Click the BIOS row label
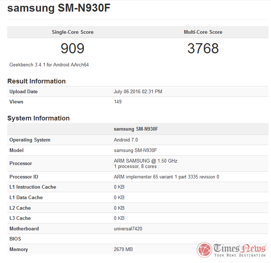 point(15,239)
